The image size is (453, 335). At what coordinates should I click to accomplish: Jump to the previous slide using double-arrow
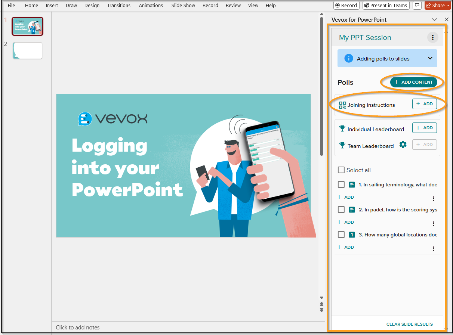[321, 304]
